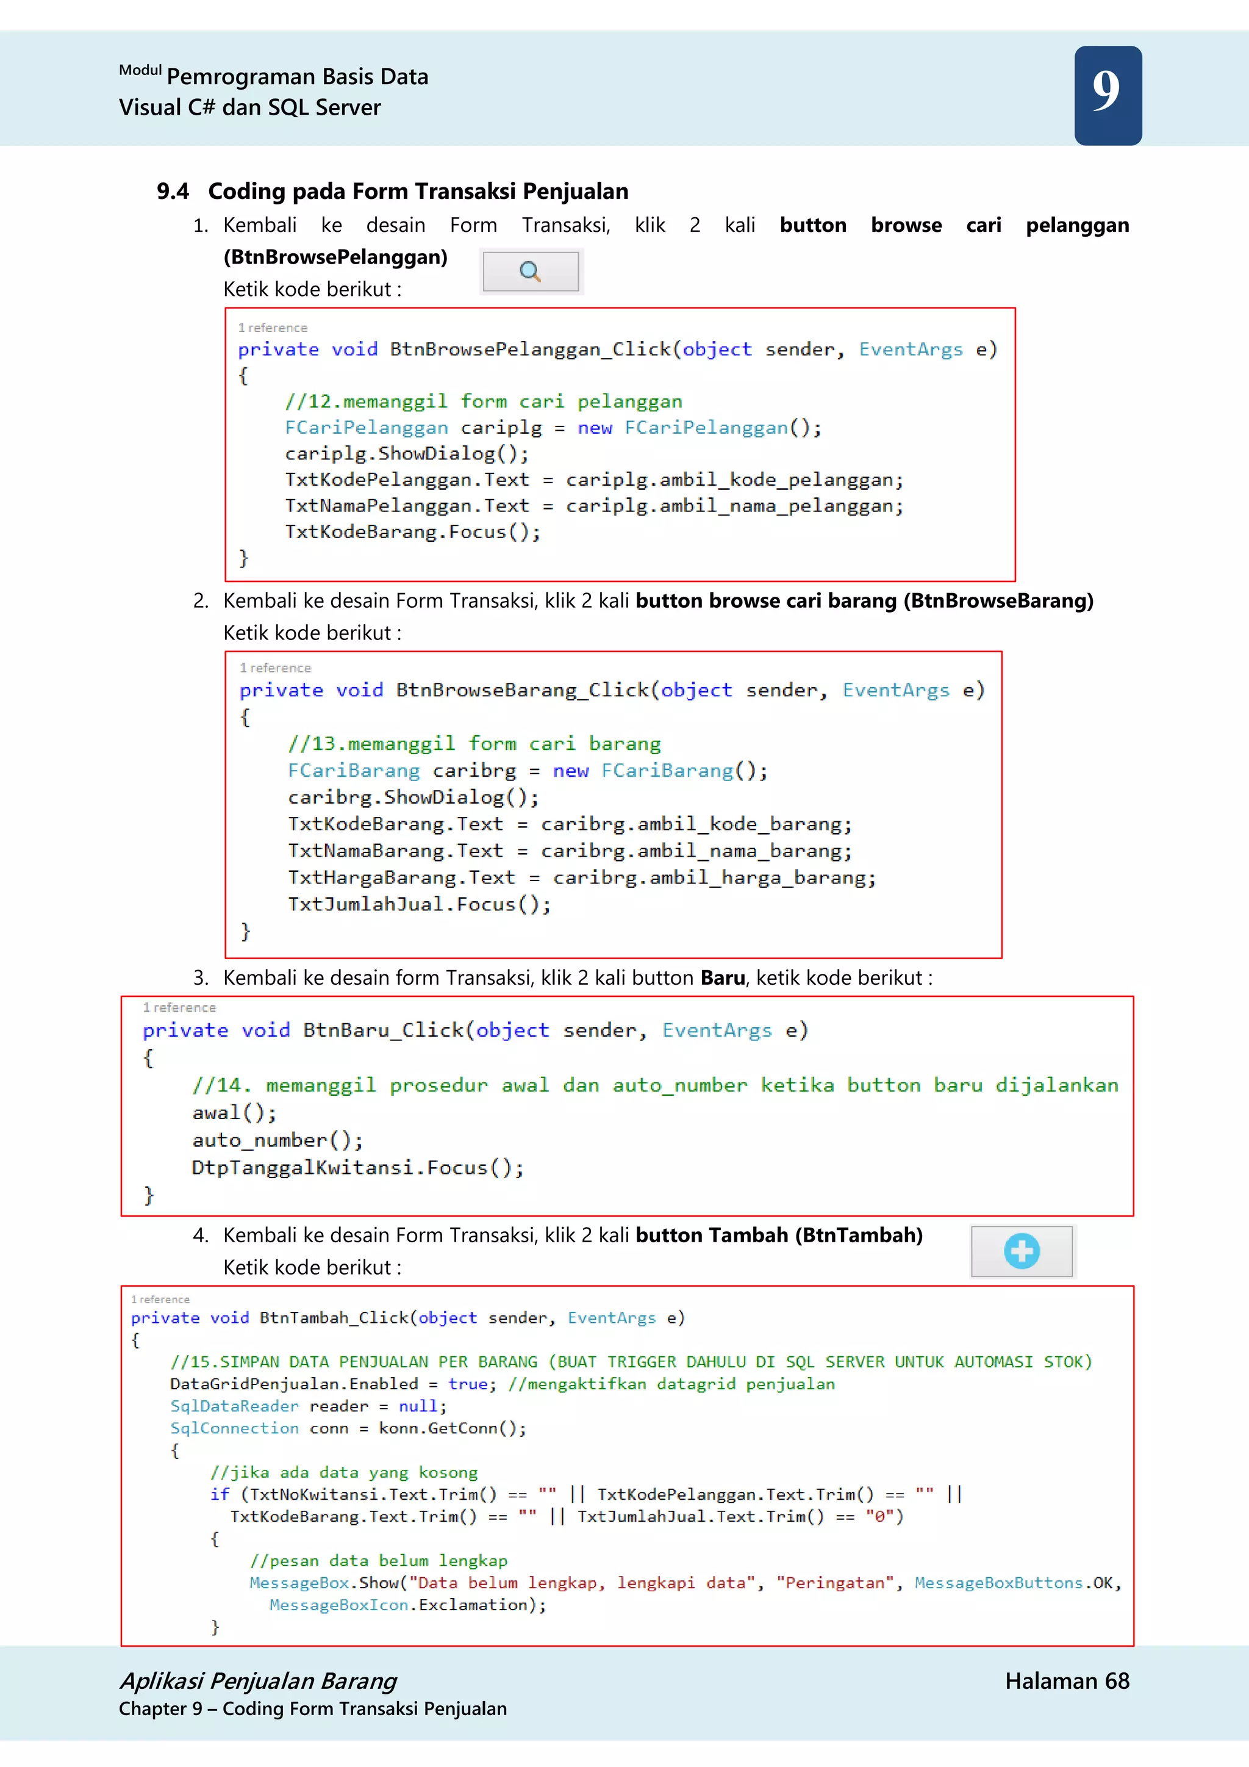The image size is (1249, 1767).
Task: Click the '1 reference' label above BtnBaru_Click
Action: 179,1007
